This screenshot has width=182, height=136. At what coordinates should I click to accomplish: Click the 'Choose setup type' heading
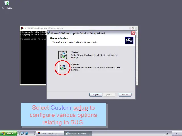[x=59, y=38]
